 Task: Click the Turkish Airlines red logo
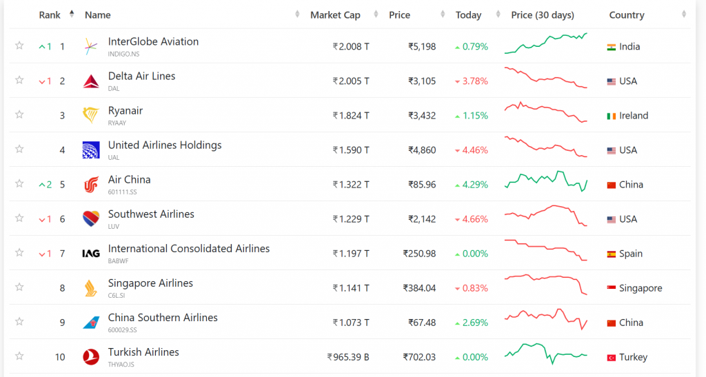[91, 357]
